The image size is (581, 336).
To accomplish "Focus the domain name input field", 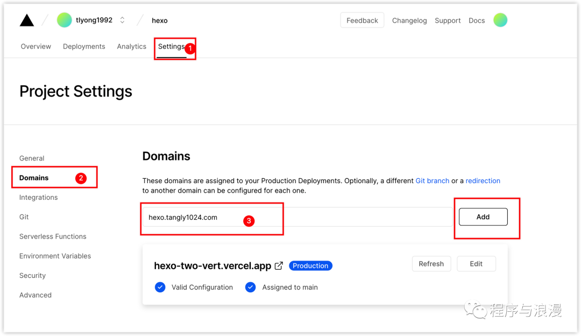I will pyautogui.click(x=297, y=217).
